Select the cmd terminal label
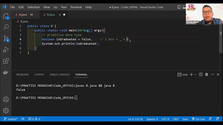Image resolution: width=223 pixels, height=125 pixels. 182,75
